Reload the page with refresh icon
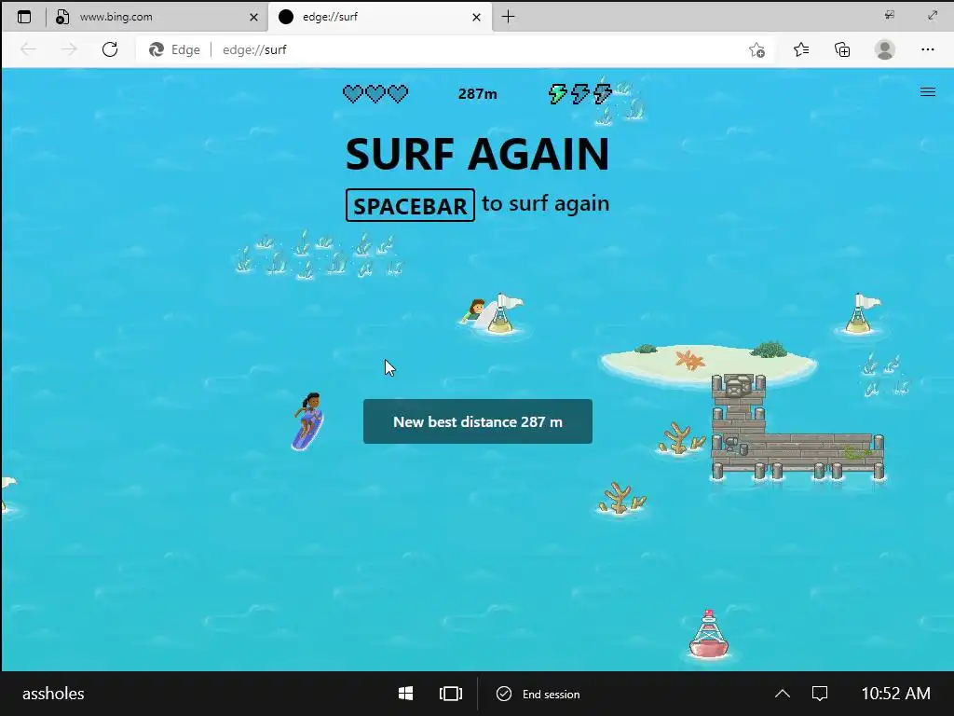This screenshot has height=716, width=954. pos(110,49)
